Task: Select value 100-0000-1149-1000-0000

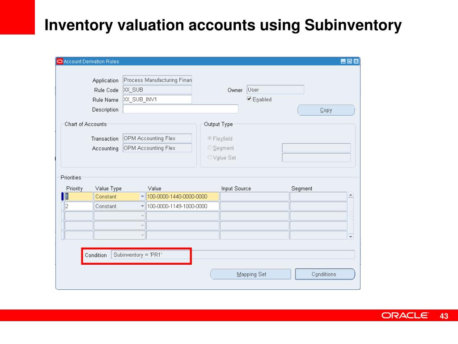Action: click(182, 206)
